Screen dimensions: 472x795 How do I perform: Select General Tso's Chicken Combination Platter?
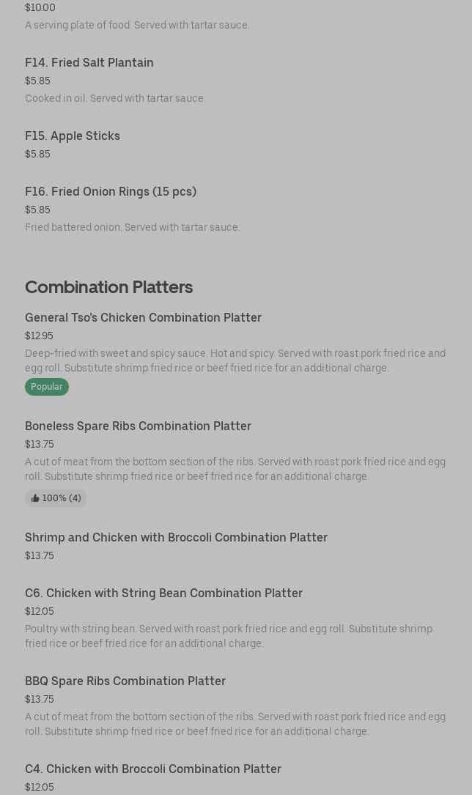pos(143,317)
